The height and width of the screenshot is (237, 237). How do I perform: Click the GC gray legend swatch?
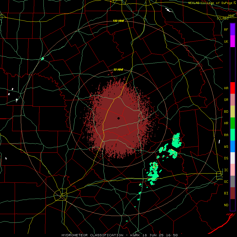(x=233, y=181)
